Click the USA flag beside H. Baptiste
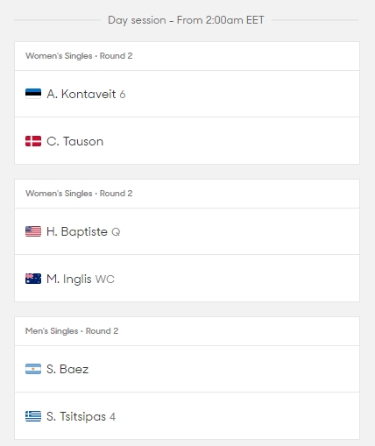The image size is (375, 446). 33,231
